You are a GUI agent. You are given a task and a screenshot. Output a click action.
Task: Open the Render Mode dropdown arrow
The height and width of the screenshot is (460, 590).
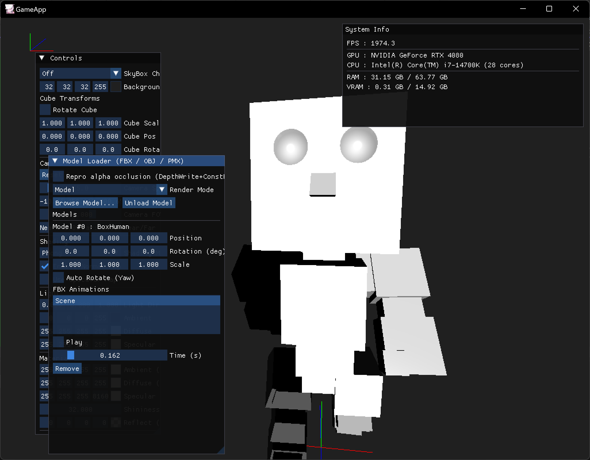pos(162,189)
